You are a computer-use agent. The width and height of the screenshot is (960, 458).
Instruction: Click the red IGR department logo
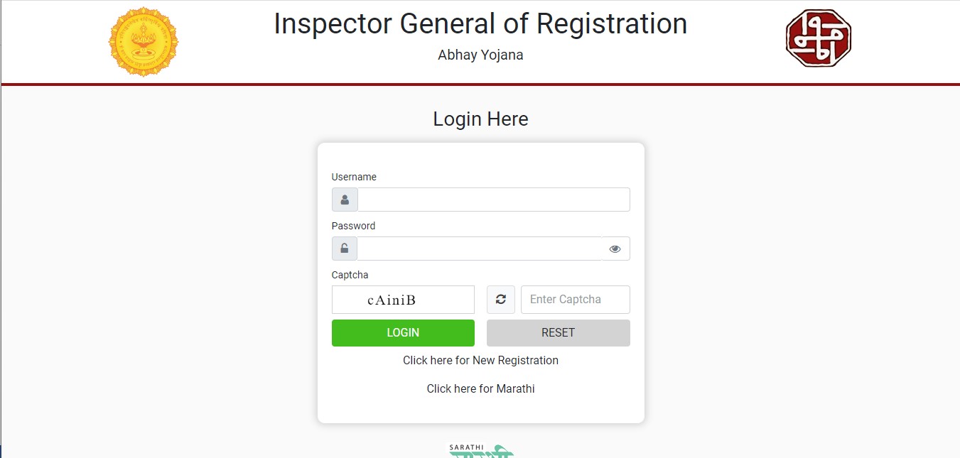(818, 38)
